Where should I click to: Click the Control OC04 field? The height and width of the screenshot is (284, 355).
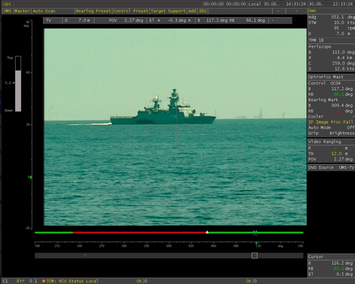(x=324, y=83)
